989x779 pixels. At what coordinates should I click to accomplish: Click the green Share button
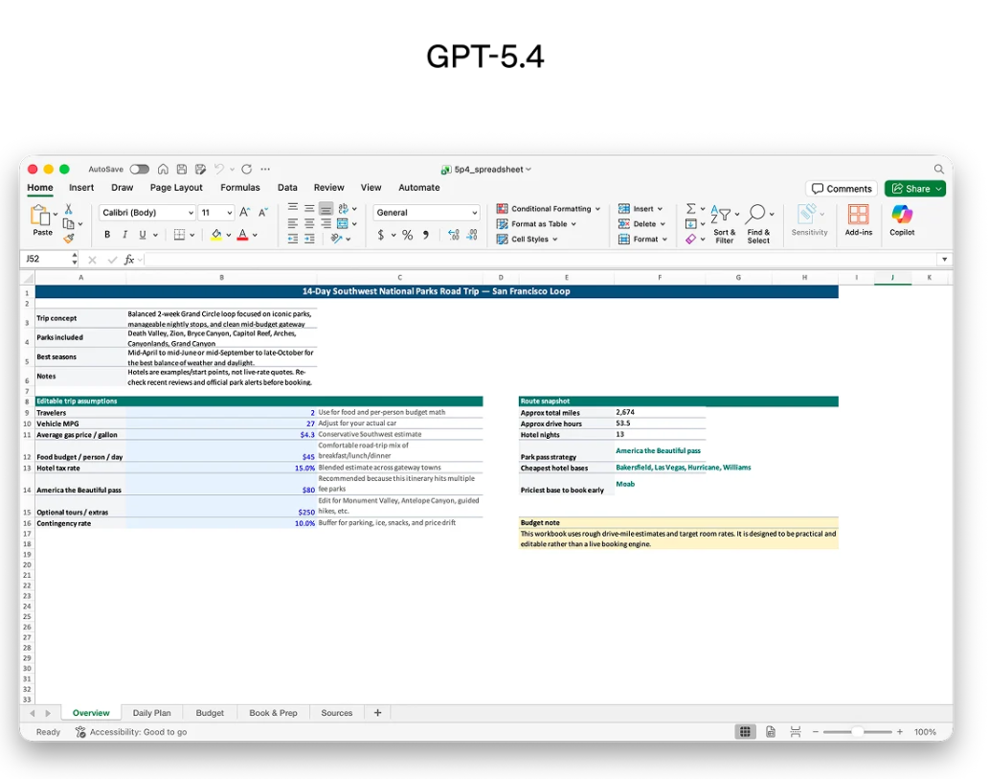point(914,189)
